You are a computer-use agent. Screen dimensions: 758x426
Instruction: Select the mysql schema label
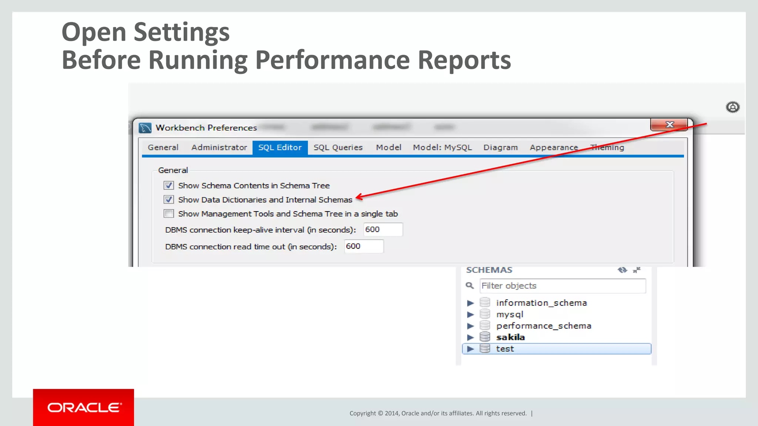point(510,314)
